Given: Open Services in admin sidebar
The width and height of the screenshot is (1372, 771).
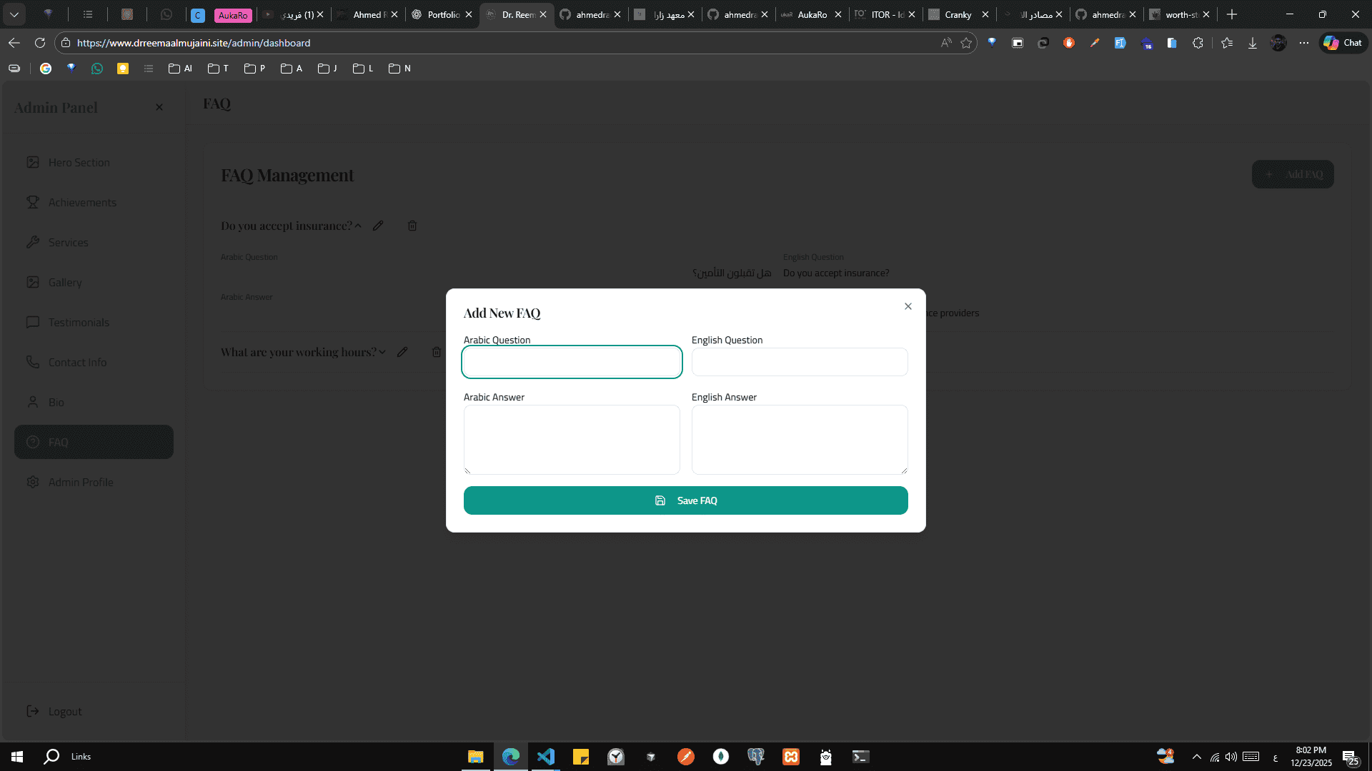Looking at the screenshot, I should tap(94, 243).
